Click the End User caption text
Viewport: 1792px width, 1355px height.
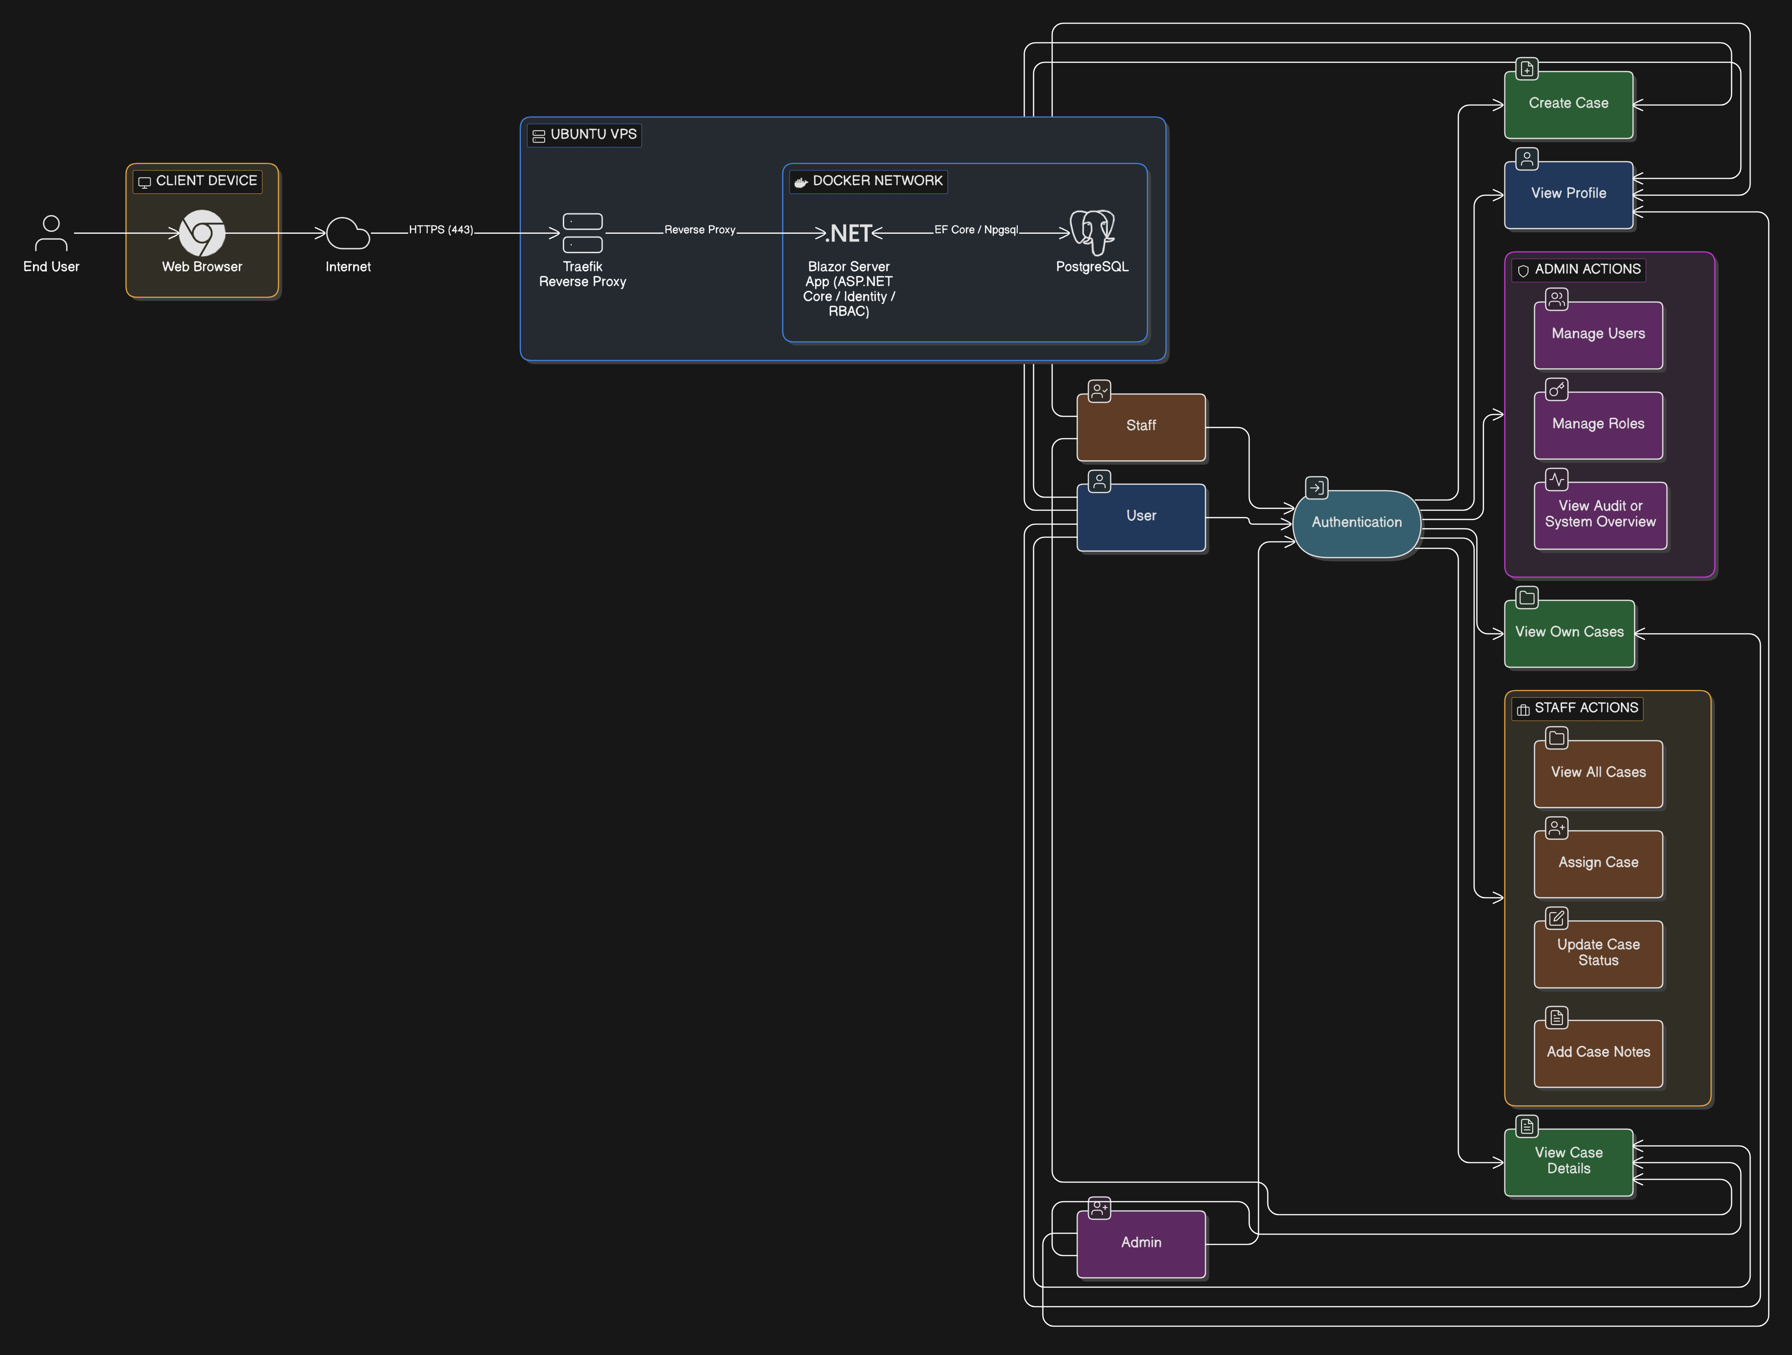tap(51, 266)
